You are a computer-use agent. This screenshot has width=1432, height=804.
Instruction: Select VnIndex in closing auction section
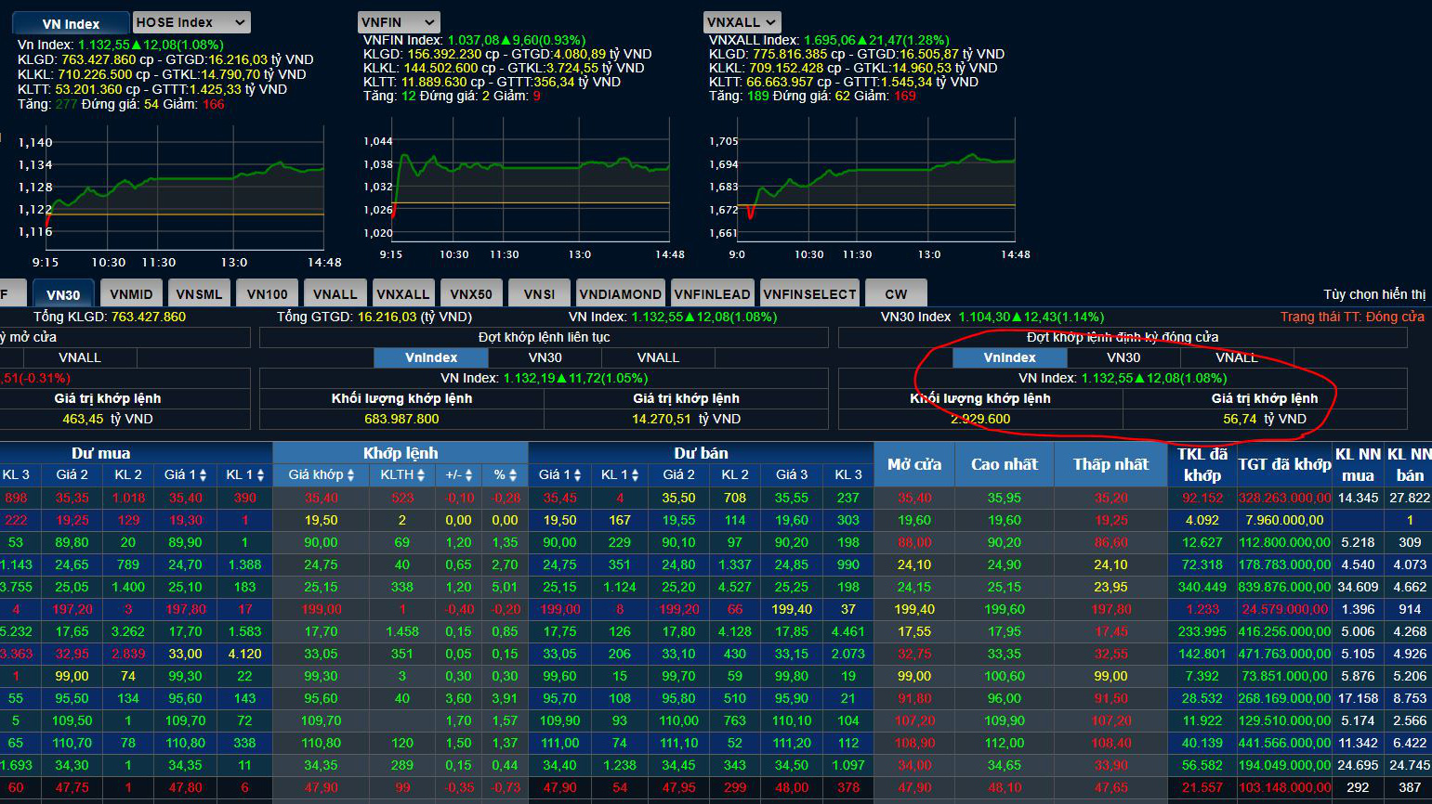click(x=1009, y=357)
